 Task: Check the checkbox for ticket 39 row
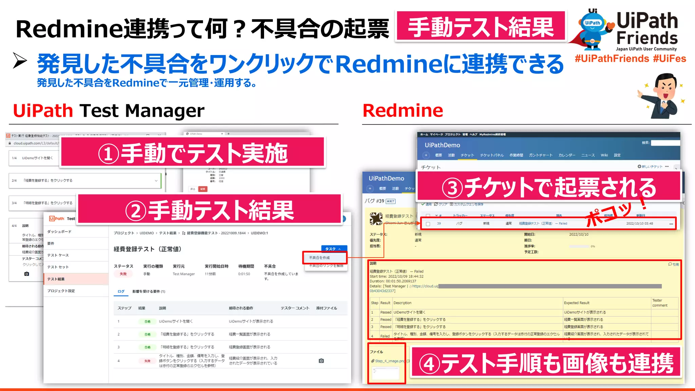click(x=428, y=224)
